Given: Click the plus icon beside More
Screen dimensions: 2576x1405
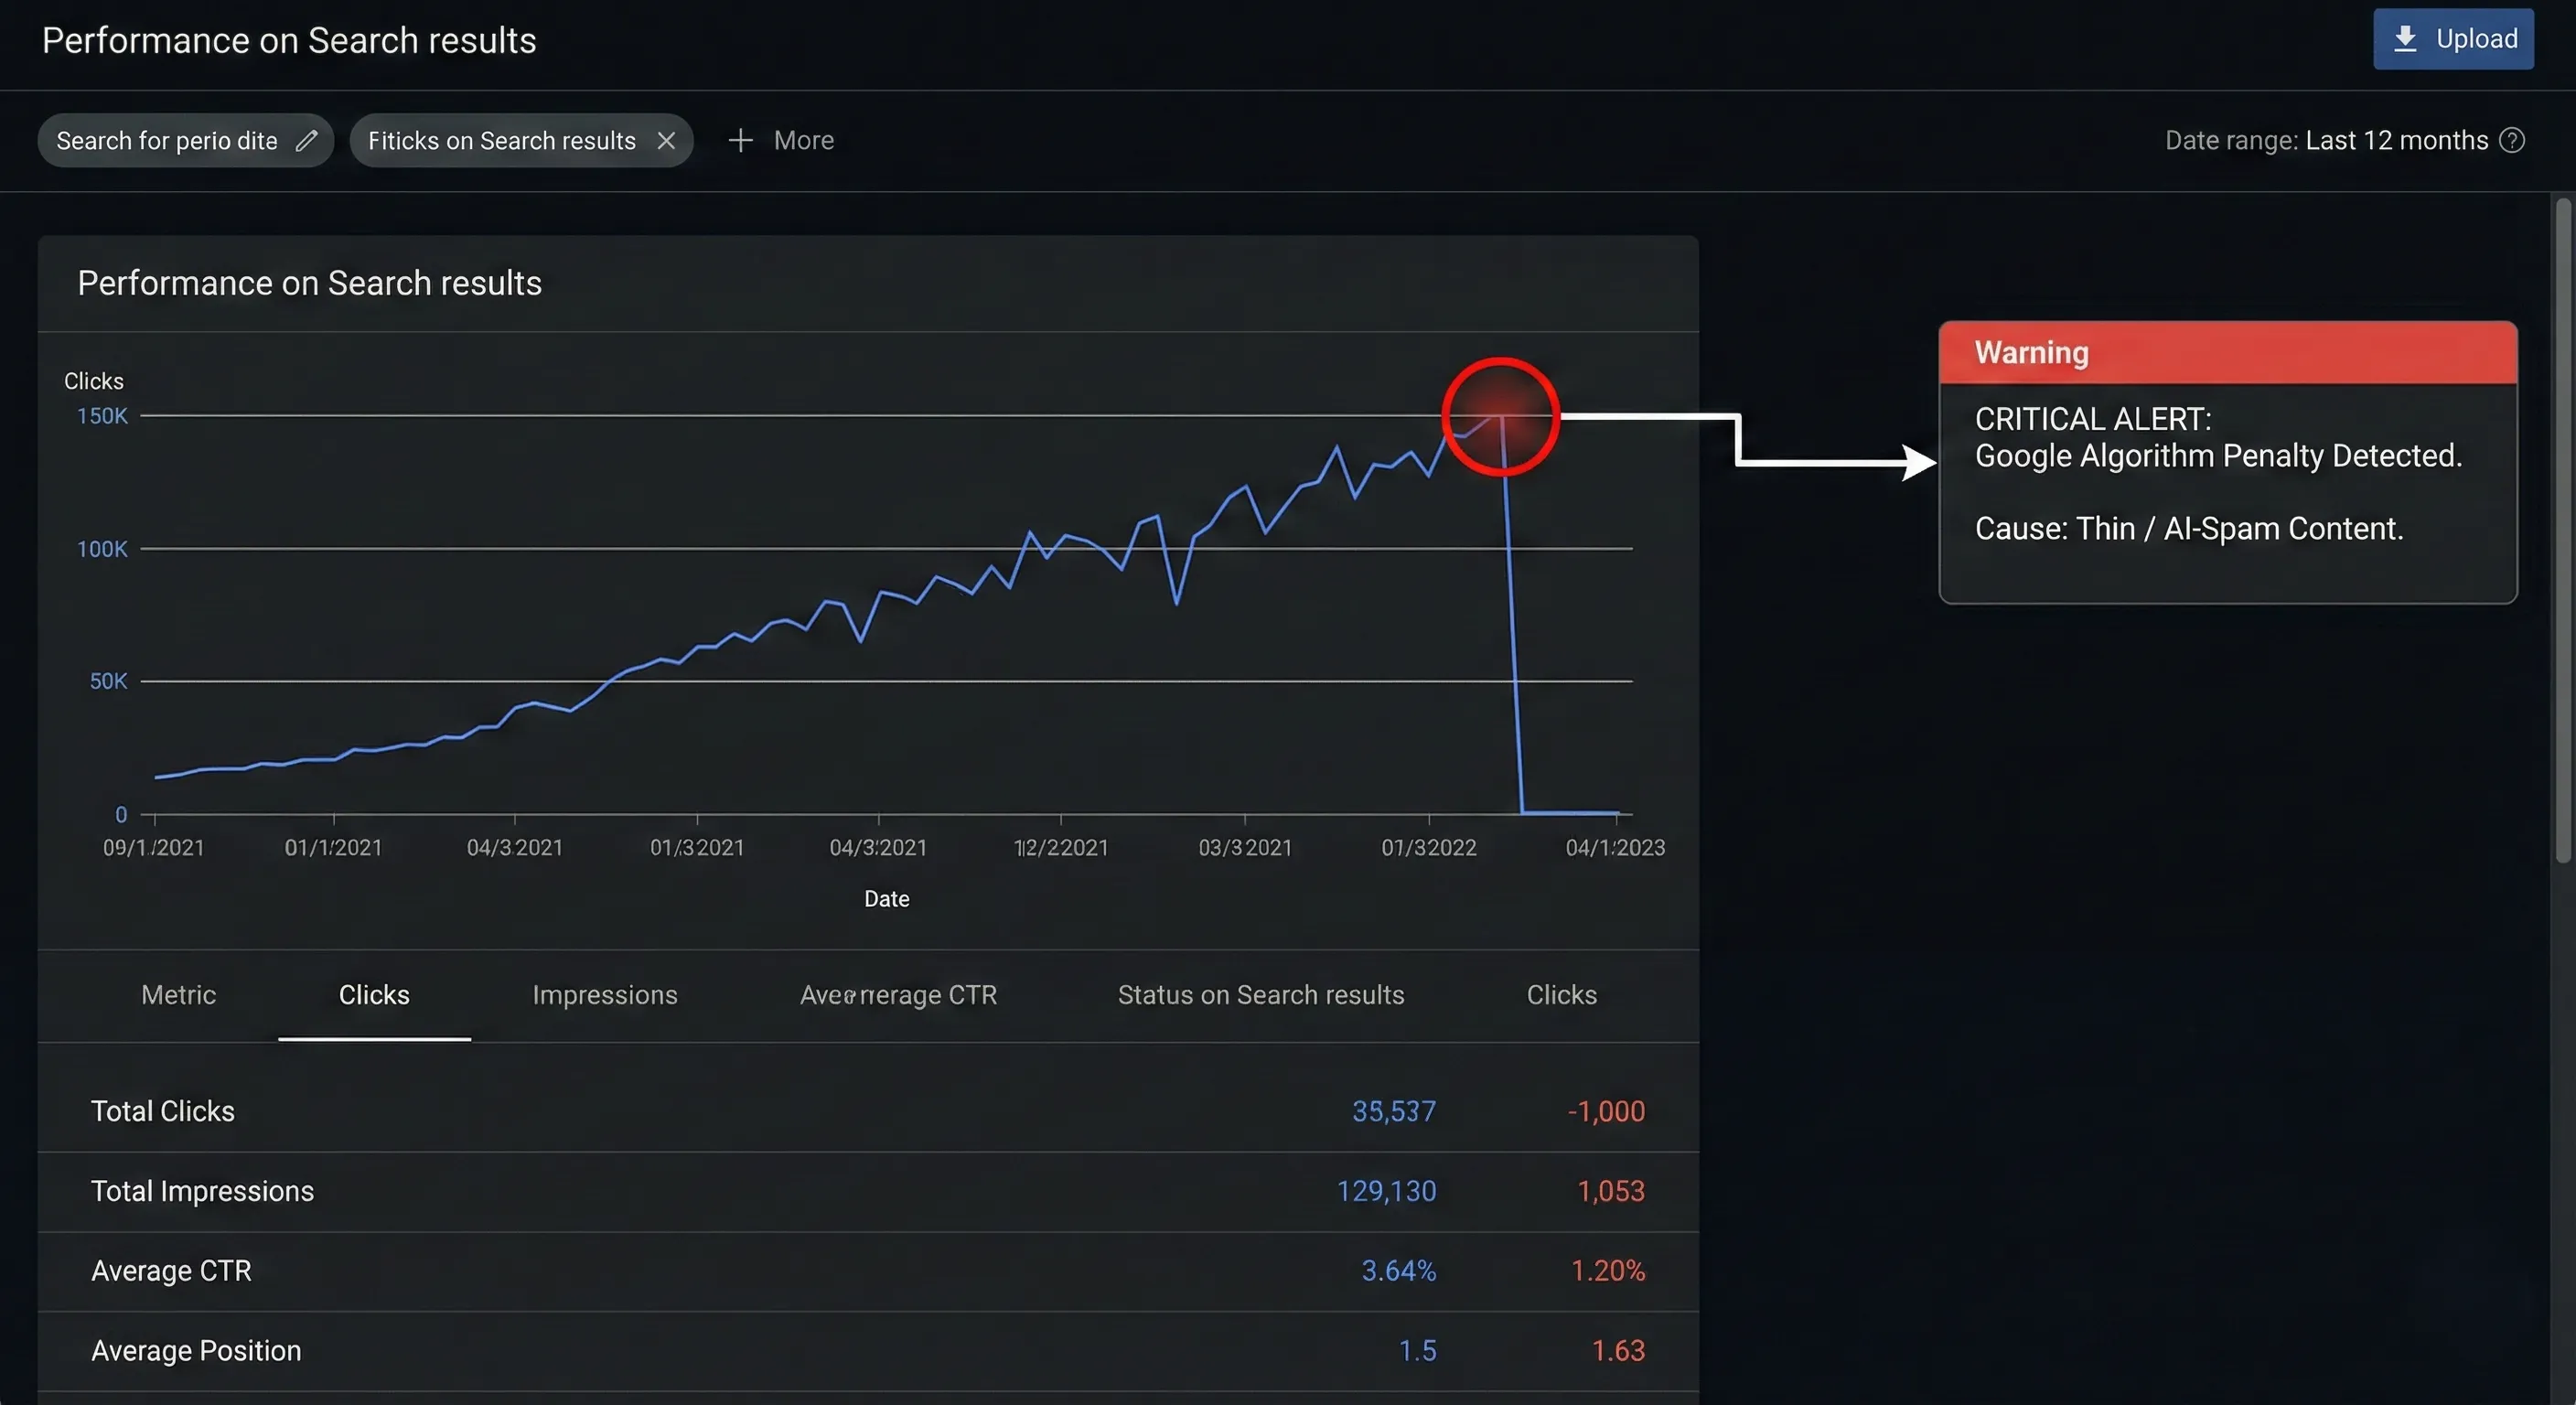Looking at the screenshot, I should pos(740,141).
